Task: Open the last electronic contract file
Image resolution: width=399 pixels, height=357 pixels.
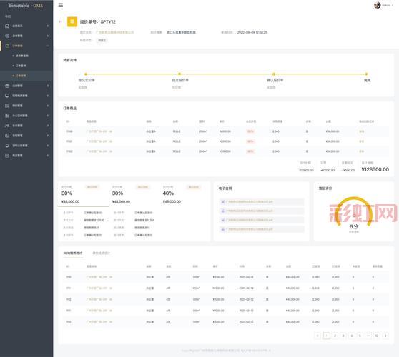Action: click(261, 229)
